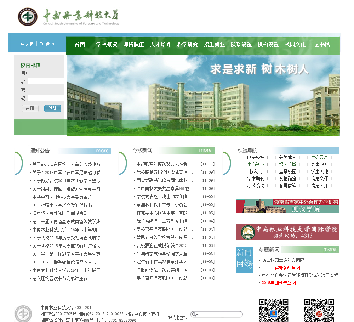Open 院系设置 menu item
This screenshot has width=354, height=322.
[x=241, y=44]
